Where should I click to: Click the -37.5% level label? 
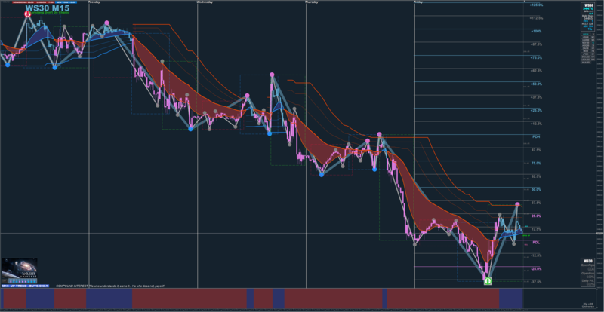click(536, 282)
